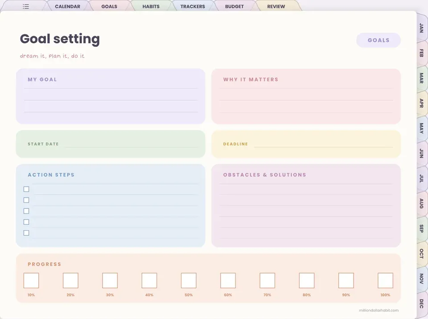
Task: Switch to the CALENDAR tab
Action: pos(67,6)
